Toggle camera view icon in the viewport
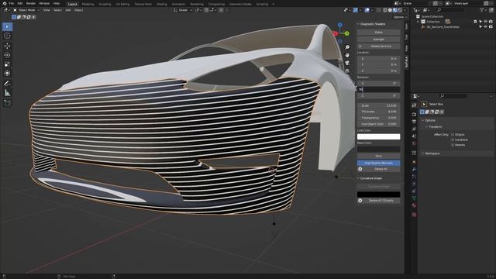 point(347,63)
